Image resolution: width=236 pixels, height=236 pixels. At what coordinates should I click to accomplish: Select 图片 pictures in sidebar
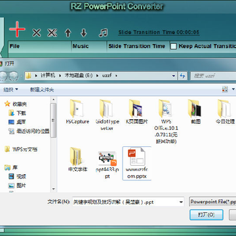tap(18, 186)
